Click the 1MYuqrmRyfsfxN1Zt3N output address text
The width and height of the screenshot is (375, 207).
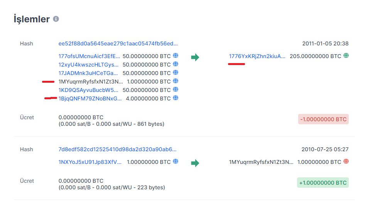pyautogui.click(x=261, y=162)
